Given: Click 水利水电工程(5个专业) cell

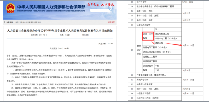Looking at the screenshot, I should [168, 38].
